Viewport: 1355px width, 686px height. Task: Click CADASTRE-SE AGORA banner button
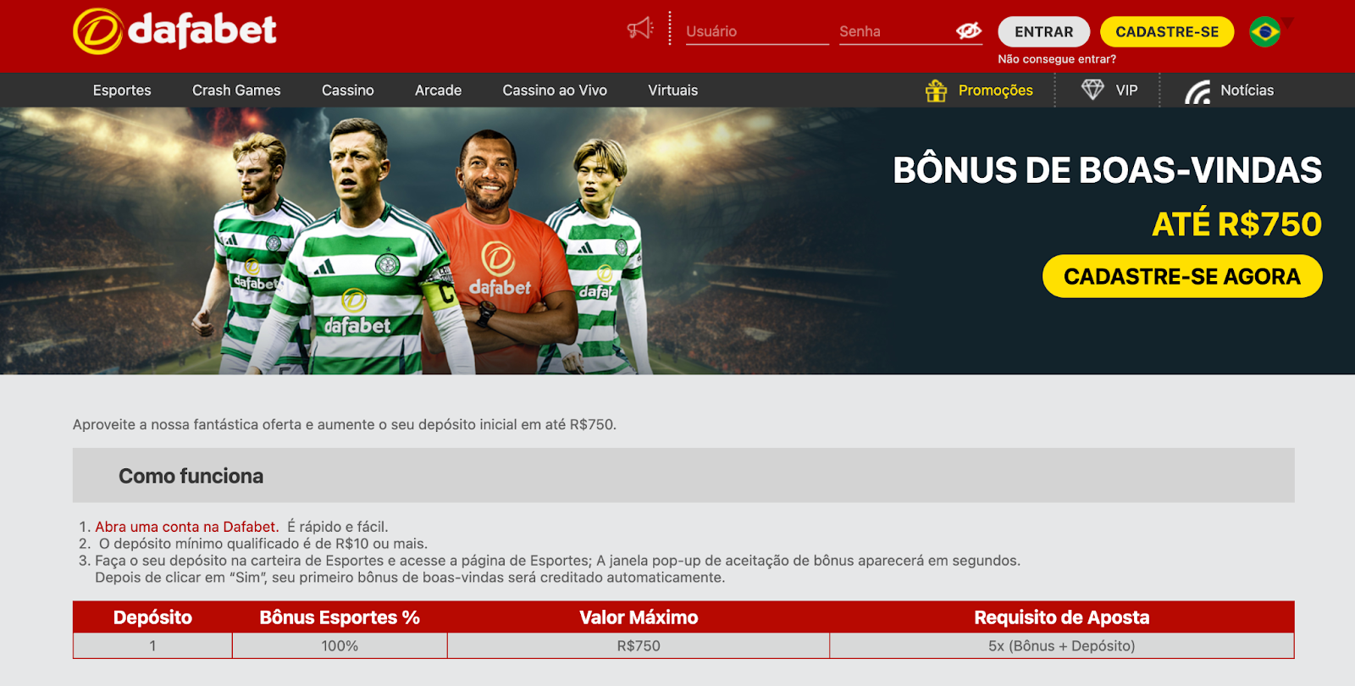click(x=1182, y=276)
